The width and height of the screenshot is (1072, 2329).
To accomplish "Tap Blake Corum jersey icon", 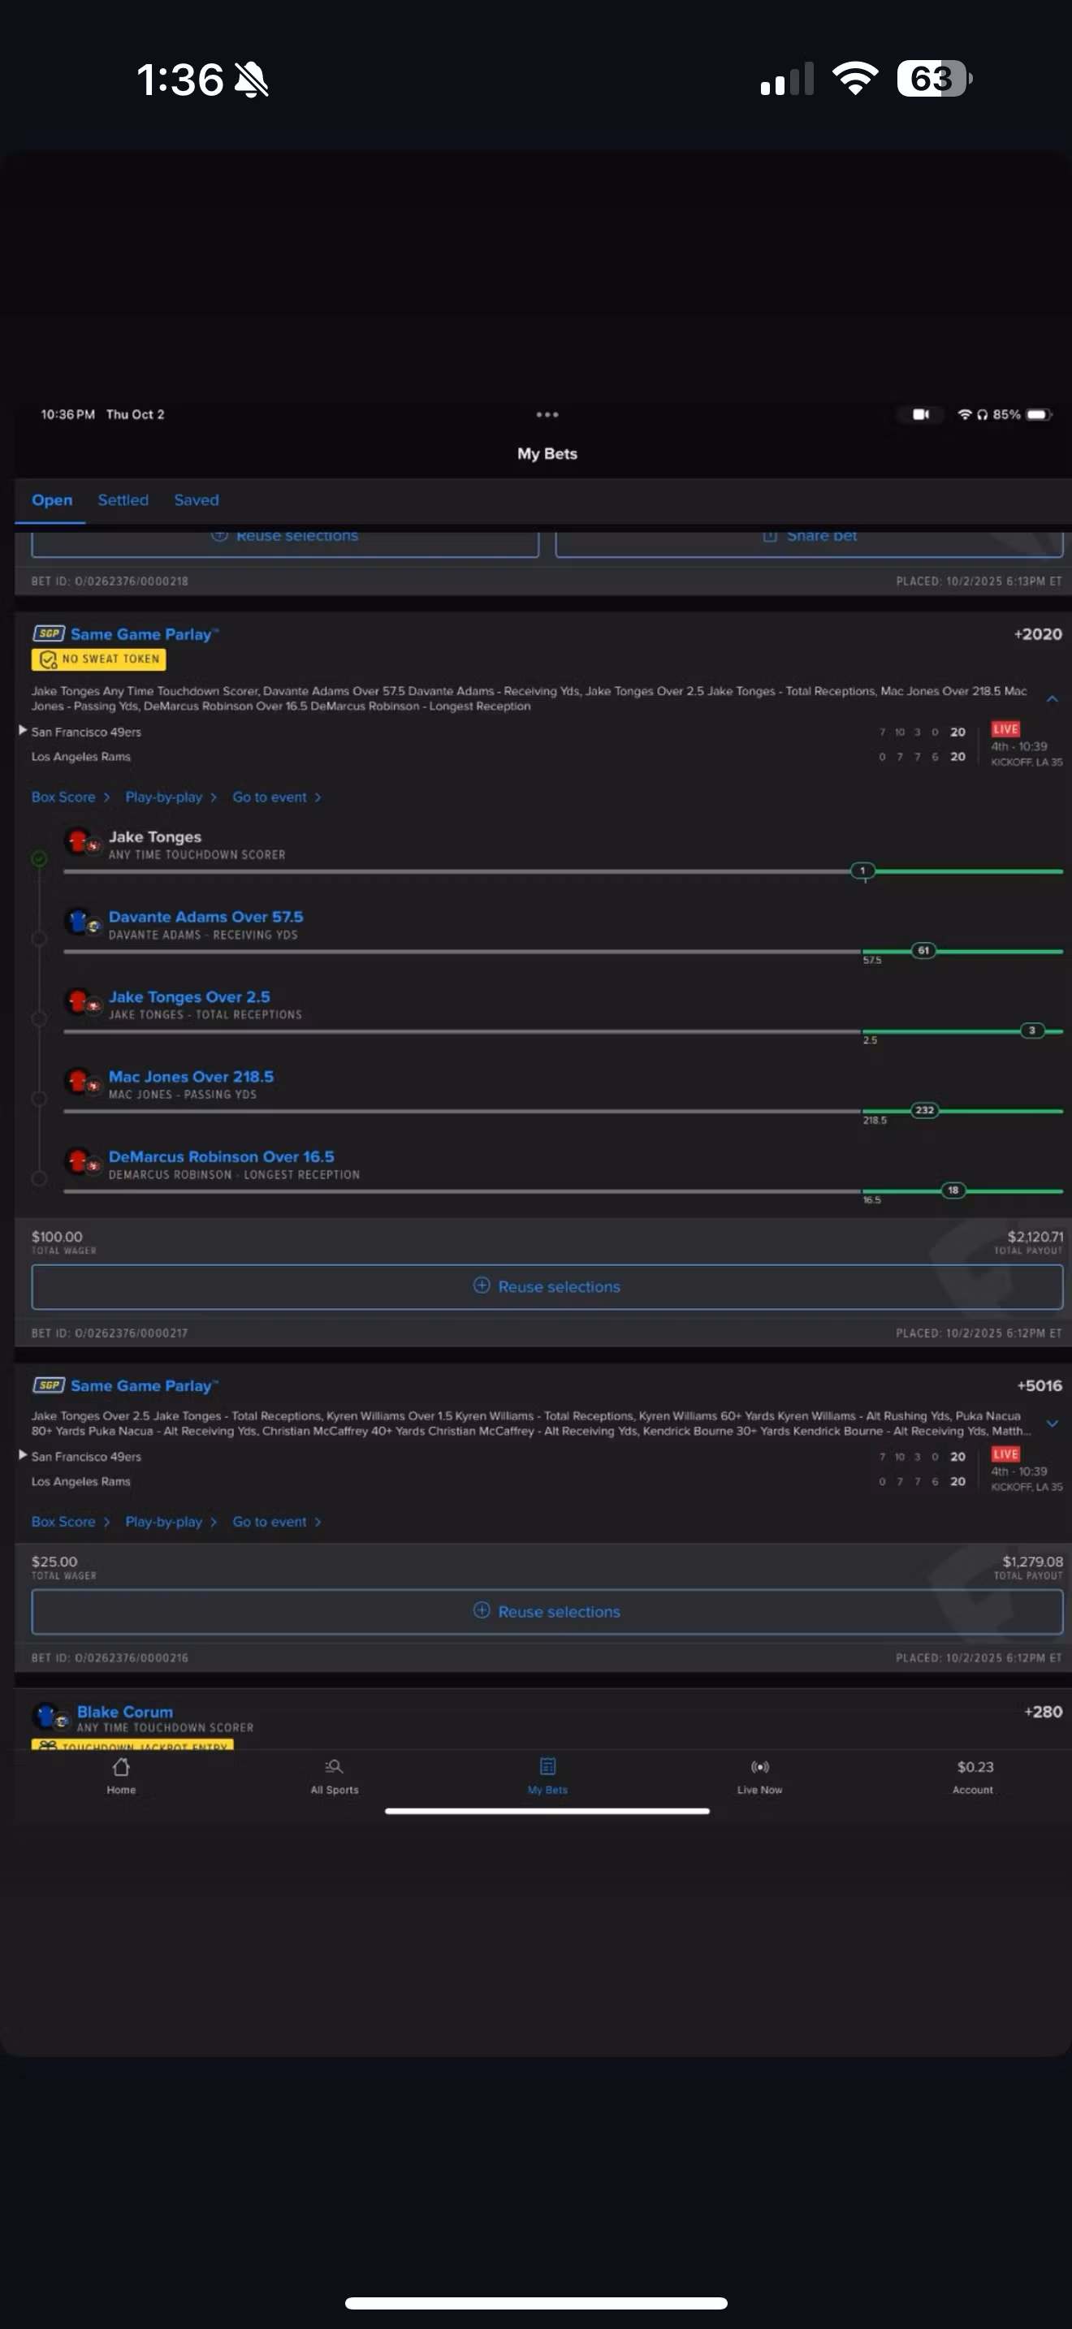I will [49, 1716].
